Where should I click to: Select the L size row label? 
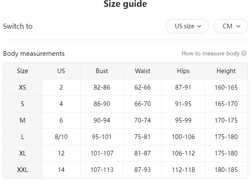tap(23, 137)
